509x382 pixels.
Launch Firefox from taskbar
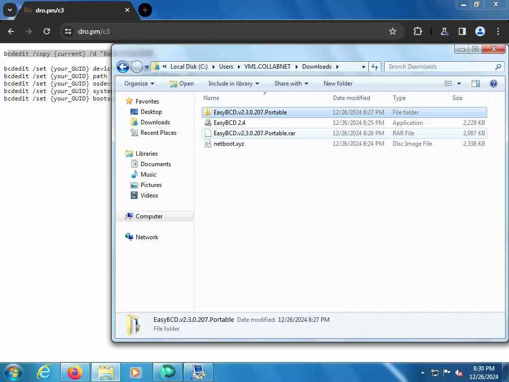pyautogui.click(x=75, y=372)
